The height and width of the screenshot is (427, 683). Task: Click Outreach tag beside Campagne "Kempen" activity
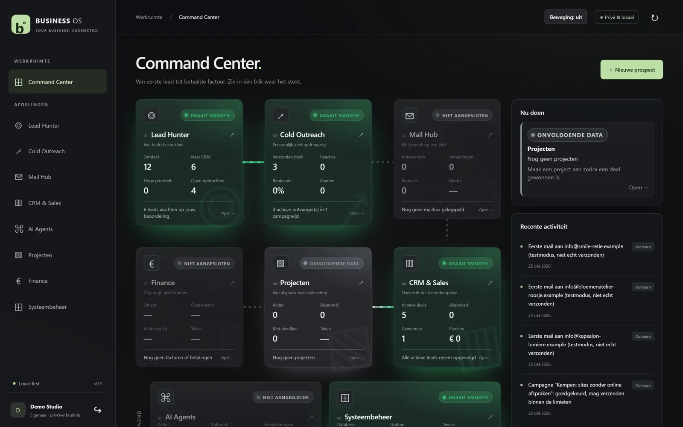click(642, 386)
